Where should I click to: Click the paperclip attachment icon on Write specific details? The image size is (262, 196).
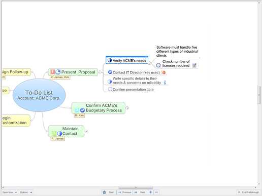pos(165,83)
